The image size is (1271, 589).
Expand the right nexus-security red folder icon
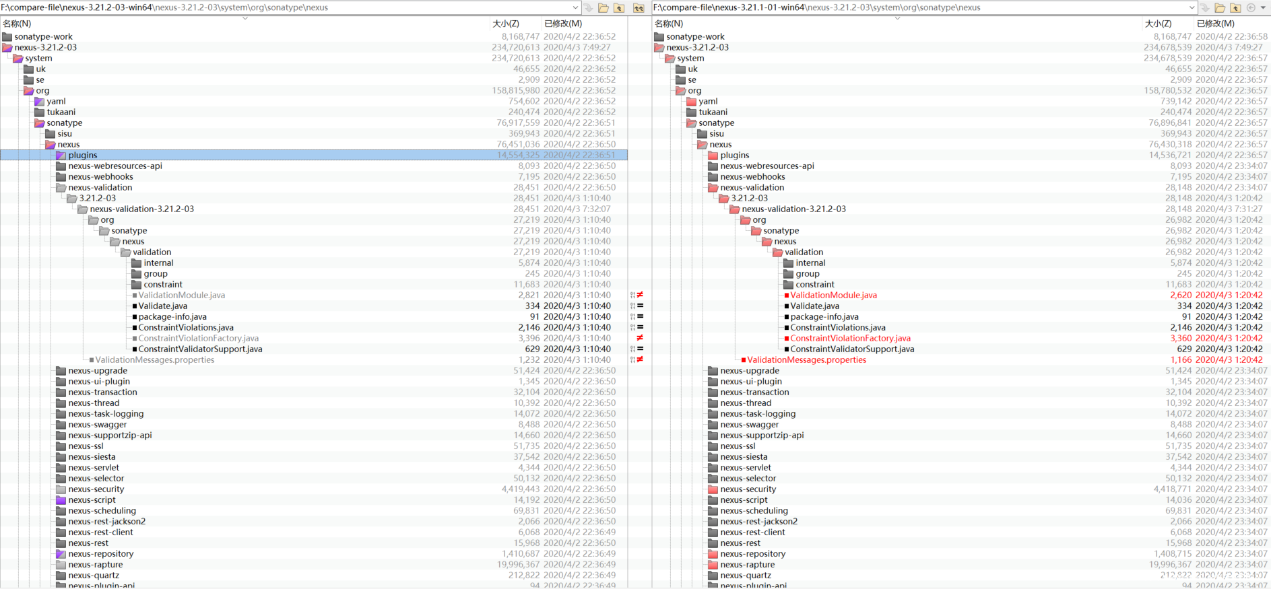point(713,489)
